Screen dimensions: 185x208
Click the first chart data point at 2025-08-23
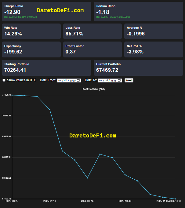(x=12, y=95)
